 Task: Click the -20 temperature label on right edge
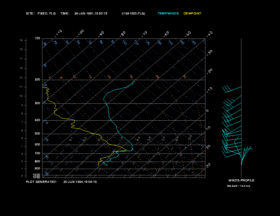(209, 71)
